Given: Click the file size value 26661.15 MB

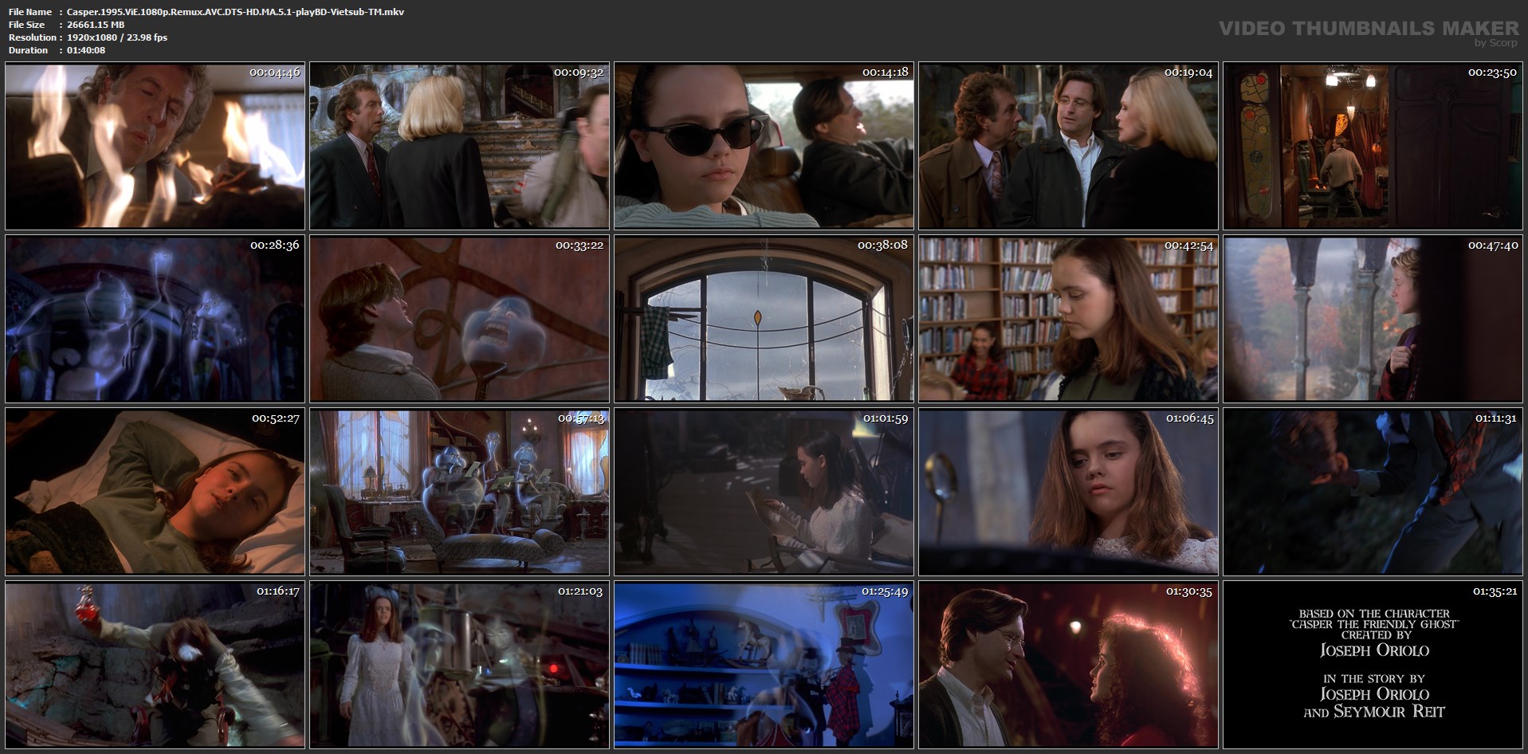Looking at the screenshot, I should tap(96, 25).
